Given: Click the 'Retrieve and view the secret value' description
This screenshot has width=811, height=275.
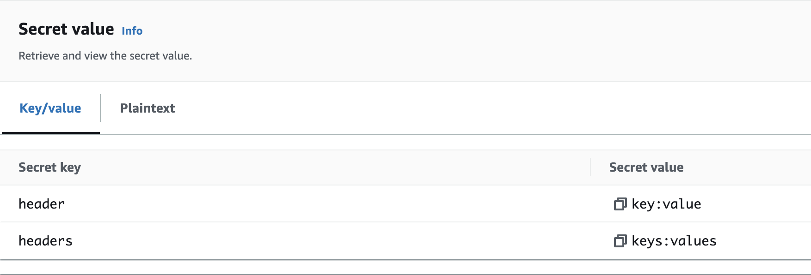Looking at the screenshot, I should (x=105, y=56).
